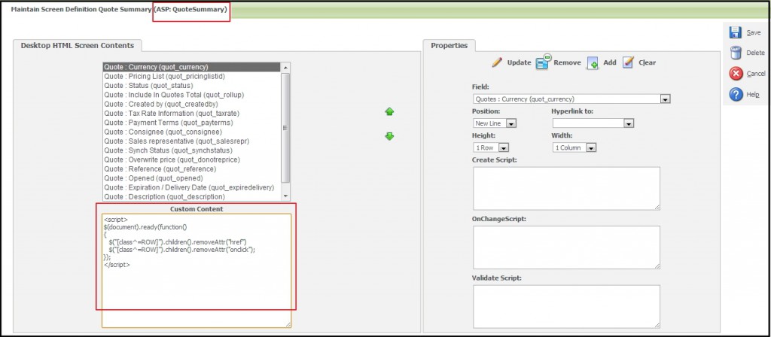Select Quote : Pricing List (quot_pricinglistid)

192,76
